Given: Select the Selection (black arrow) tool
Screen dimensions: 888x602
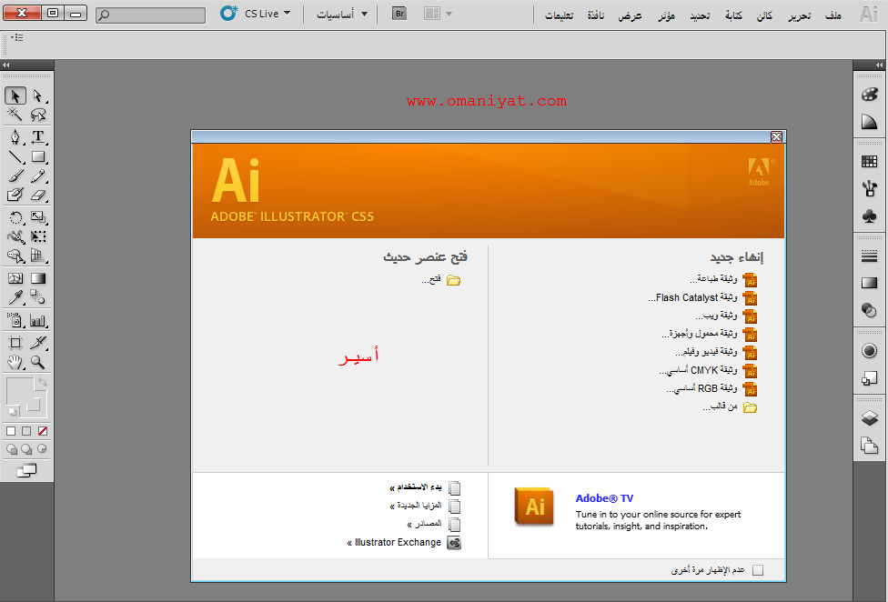Looking at the screenshot, I should 15,95.
